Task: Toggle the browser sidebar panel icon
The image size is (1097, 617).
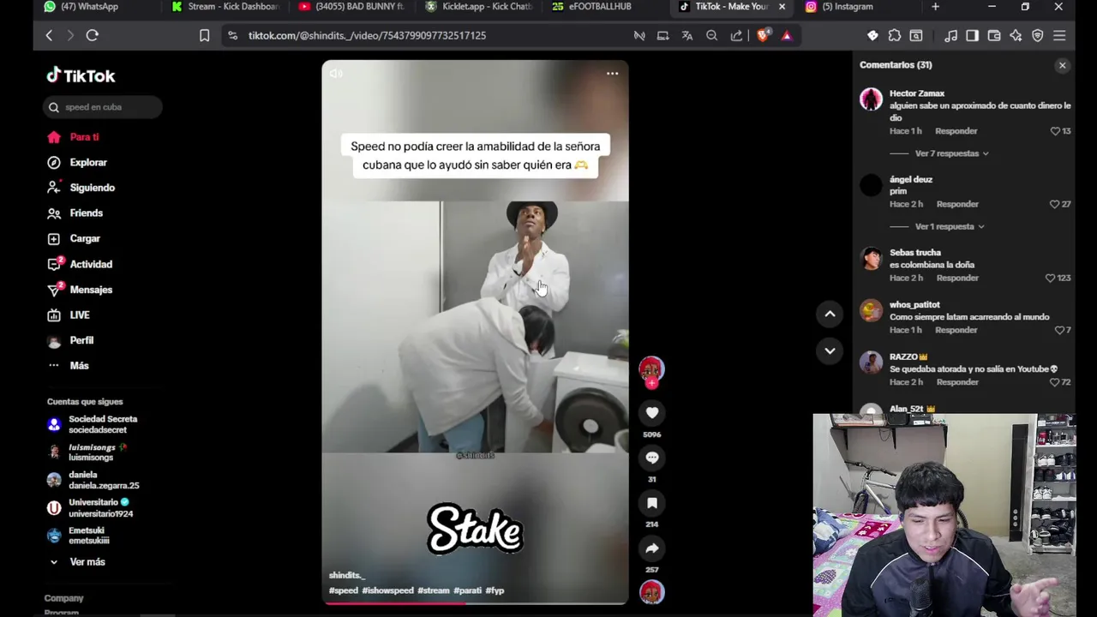Action: coord(972,35)
